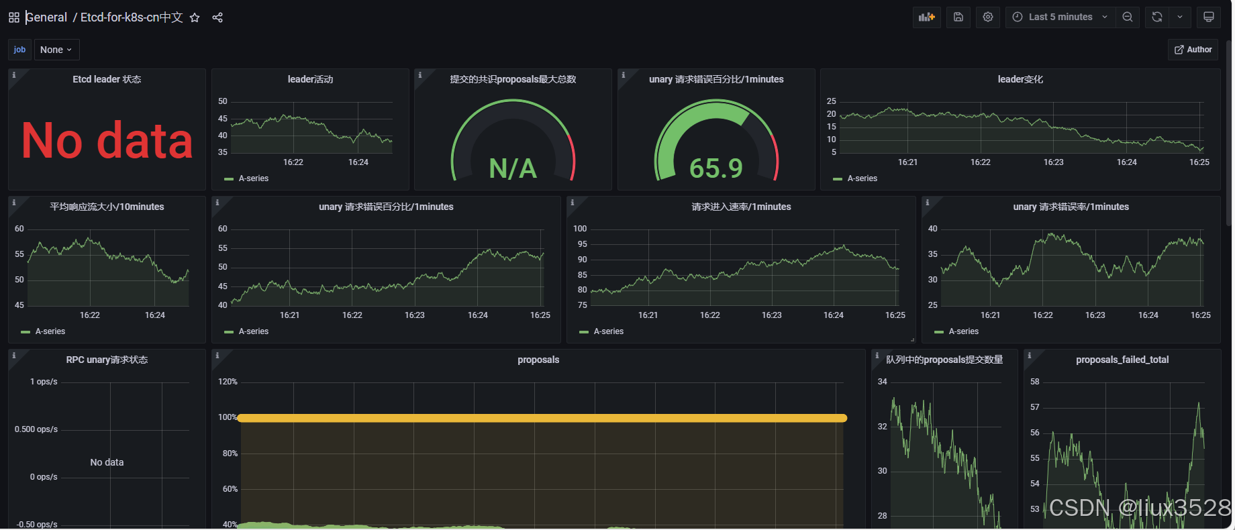The height and width of the screenshot is (530, 1235).
Task: Open info icon on Etcd leader 状态 panel
Action: click(13, 75)
